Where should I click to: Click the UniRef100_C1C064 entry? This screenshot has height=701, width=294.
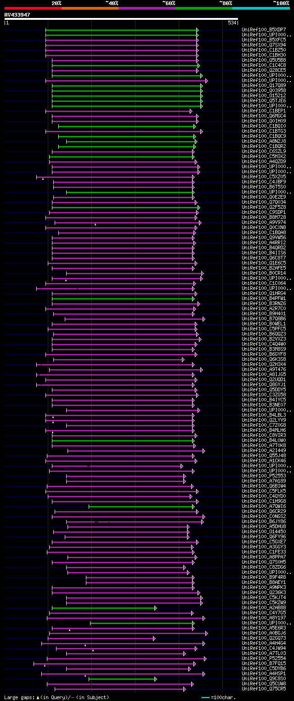pos(264,283)
